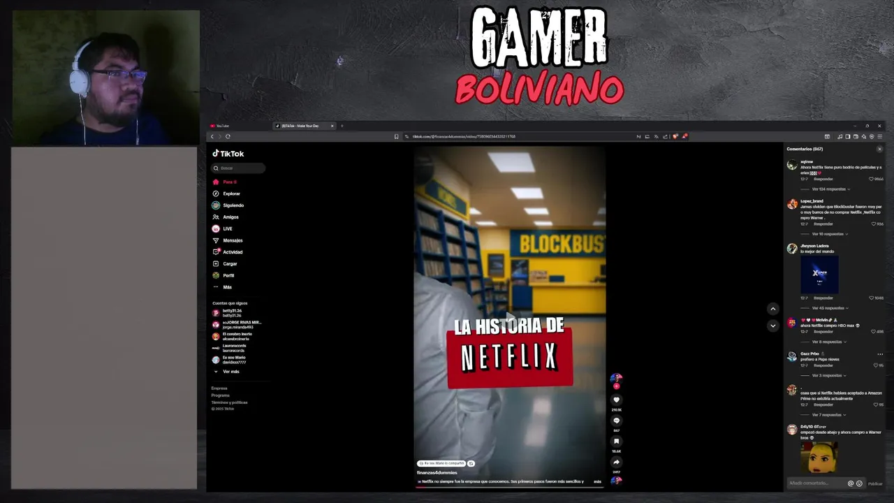Reply to Jheyson Ladera's comment
Viewport: 894px width, 503px height.
click(823, 298)
